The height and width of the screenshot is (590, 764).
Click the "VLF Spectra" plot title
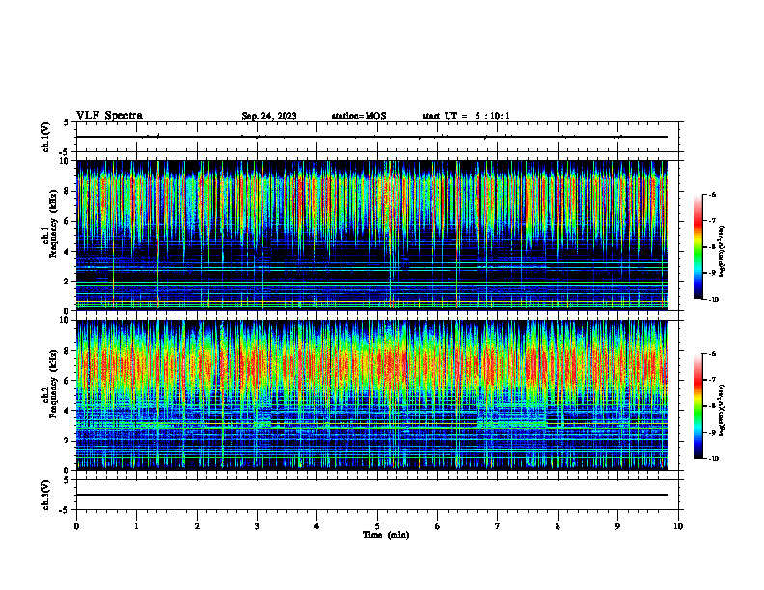[x=109, y=116]
